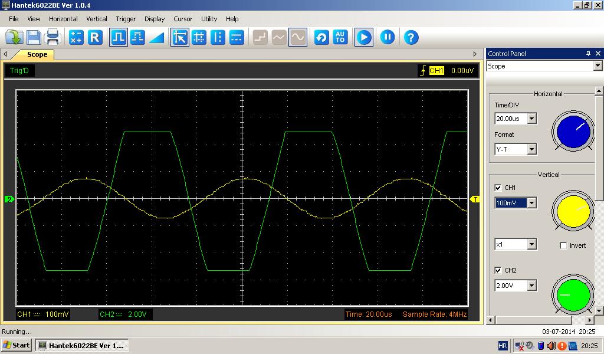Click the Run (play) acquisition button
604x354 pixels.
363,38
